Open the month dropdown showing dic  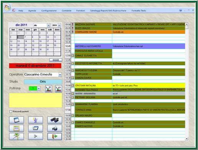pos(49,25)
